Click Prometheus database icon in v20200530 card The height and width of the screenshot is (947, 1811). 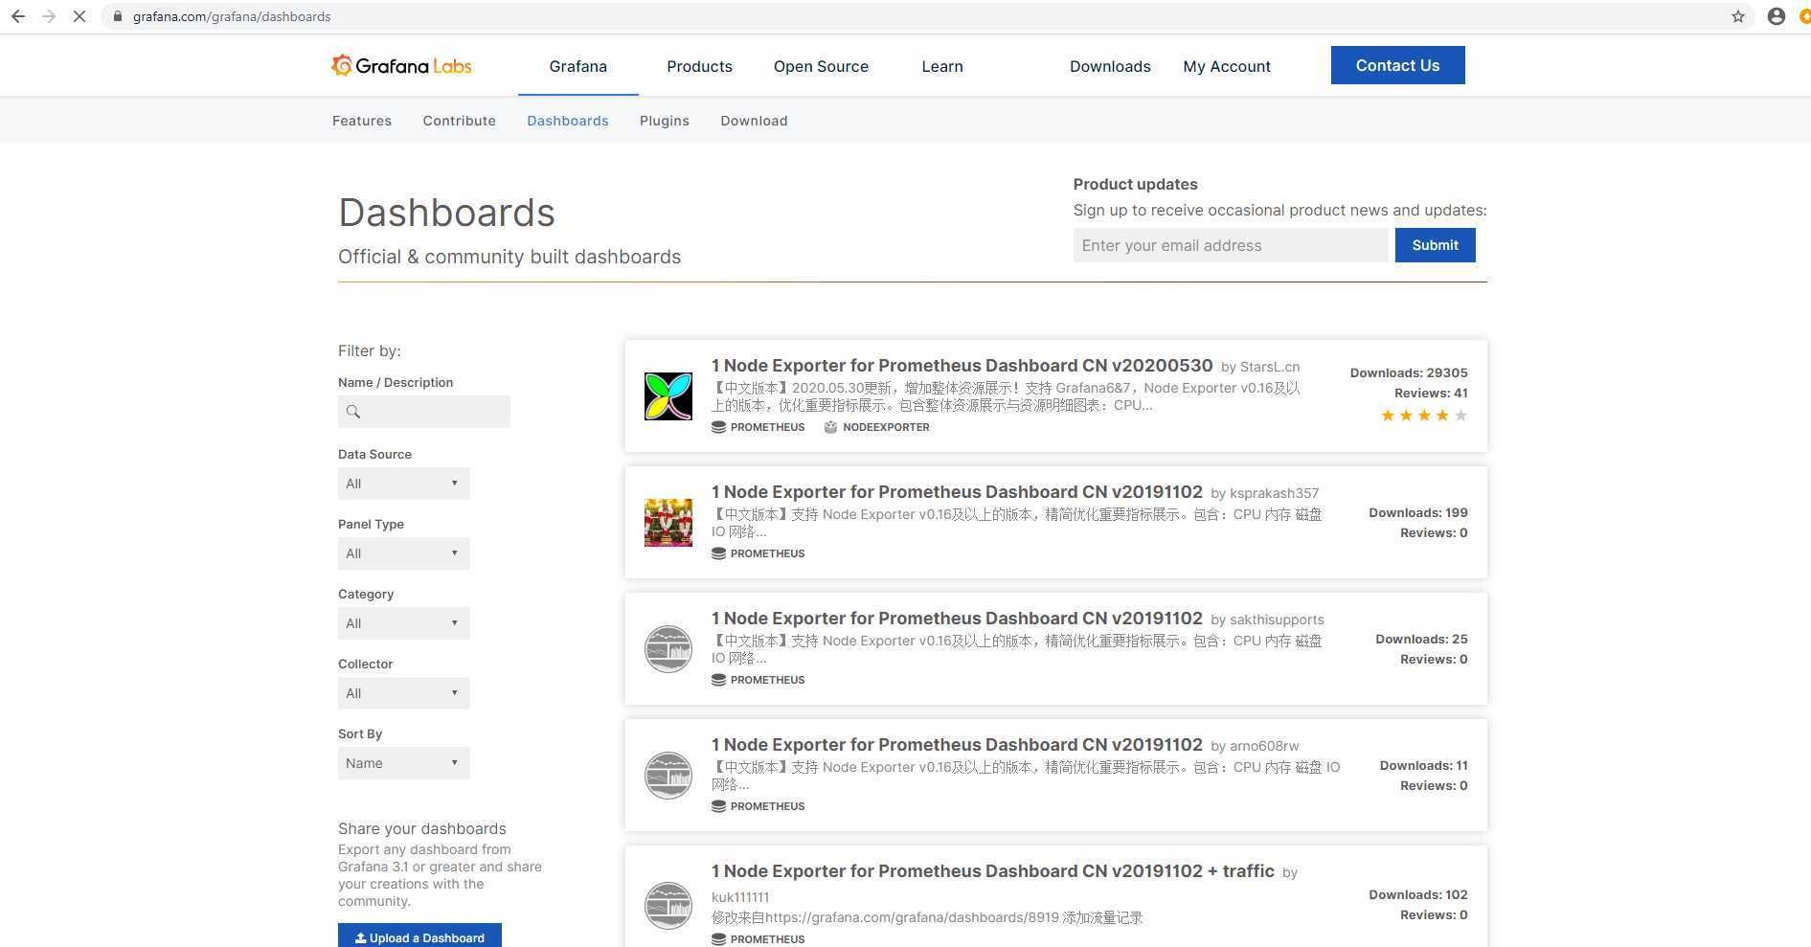coord(718,427)
